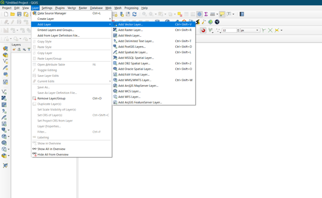Toggle Snapping on Intersection icon
322x198 pixels.
(270, 30)
